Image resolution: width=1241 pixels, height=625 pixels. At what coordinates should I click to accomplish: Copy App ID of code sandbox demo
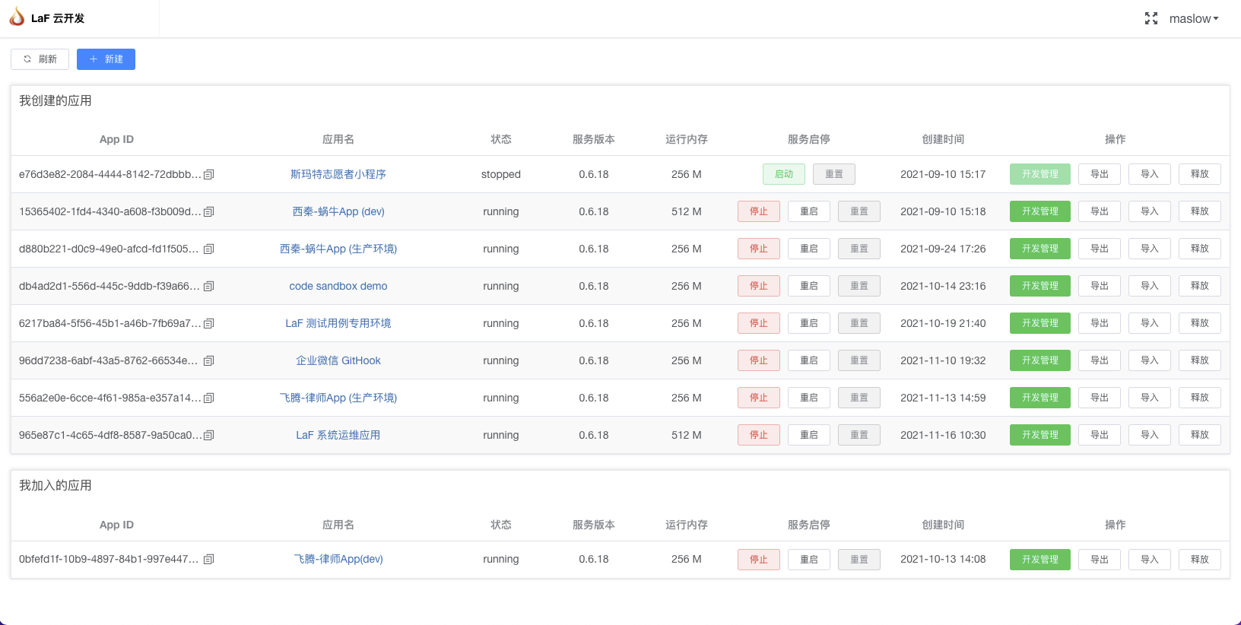point(209,287)
